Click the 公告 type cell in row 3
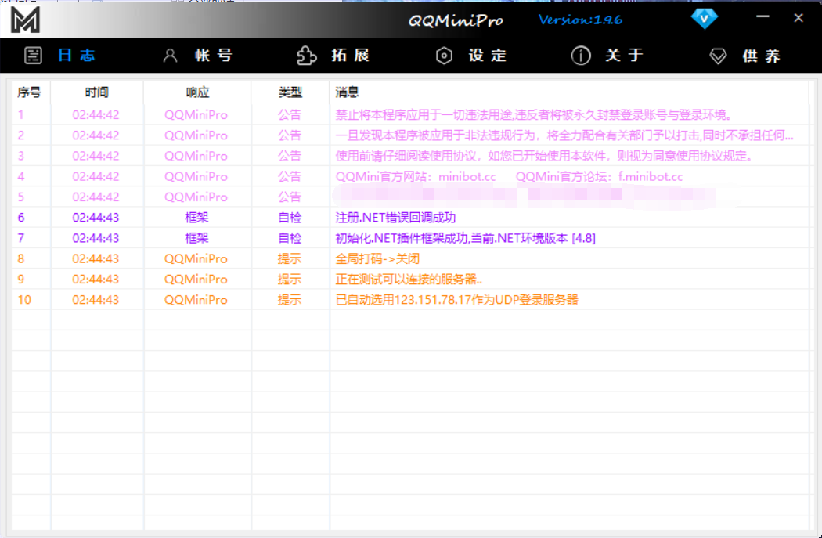This screenshot has height=538, width=822. coord(290,156)
